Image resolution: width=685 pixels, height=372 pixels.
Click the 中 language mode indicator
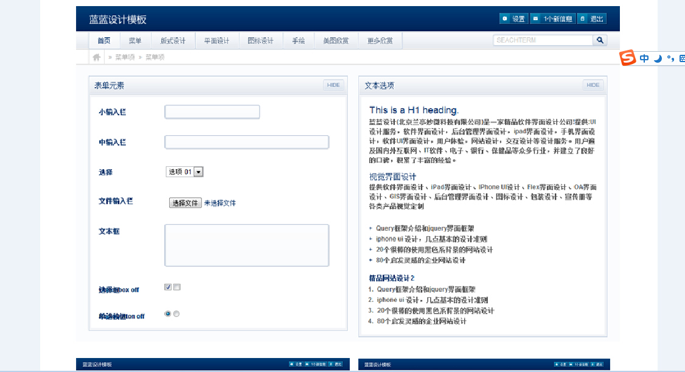tap(644, 58)
